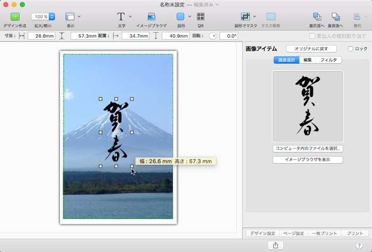Switch to the 編集 tab

[x=307, y=60]
